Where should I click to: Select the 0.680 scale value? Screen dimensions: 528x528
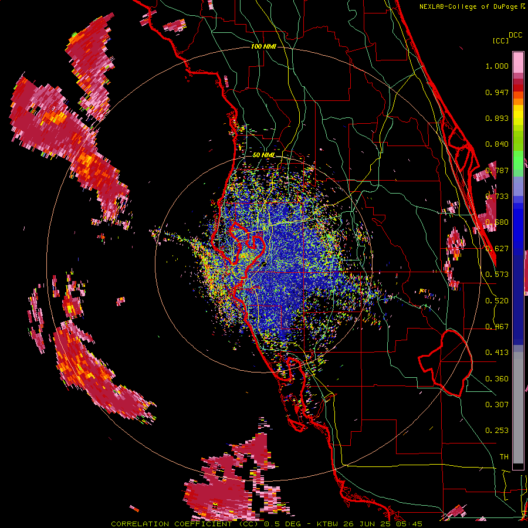click(x=497, y=222)
